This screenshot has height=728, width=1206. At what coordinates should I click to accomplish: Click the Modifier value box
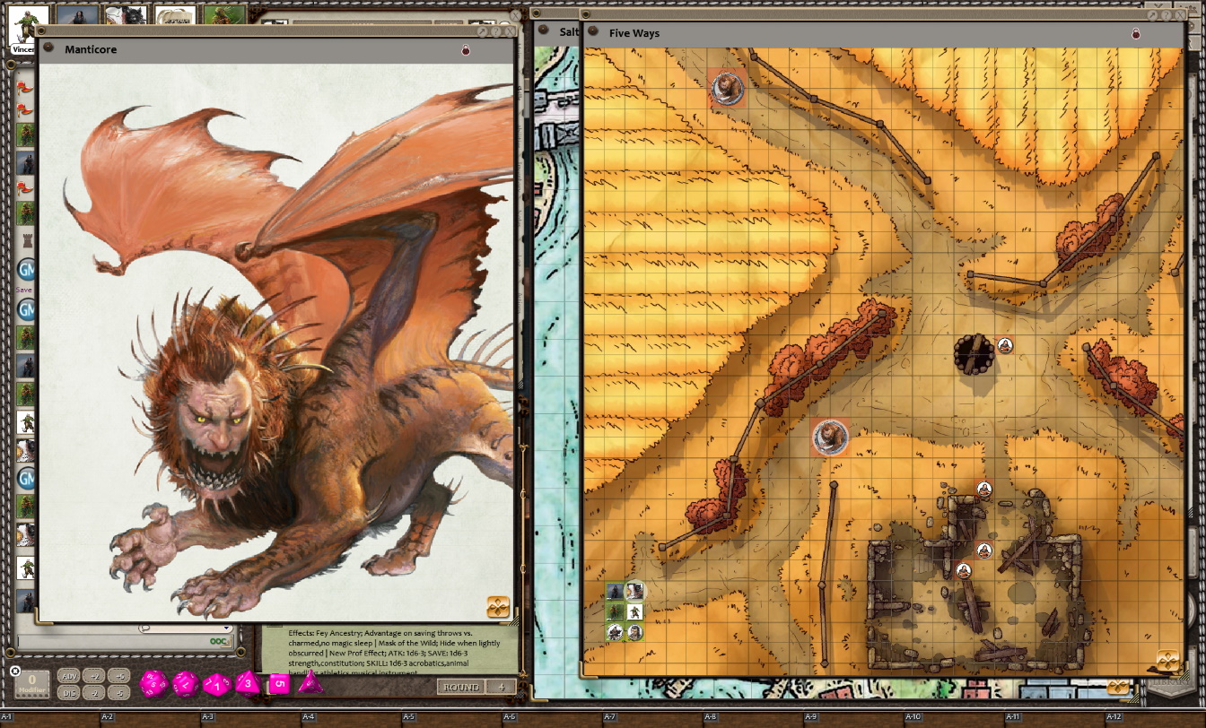pos(32,683)
